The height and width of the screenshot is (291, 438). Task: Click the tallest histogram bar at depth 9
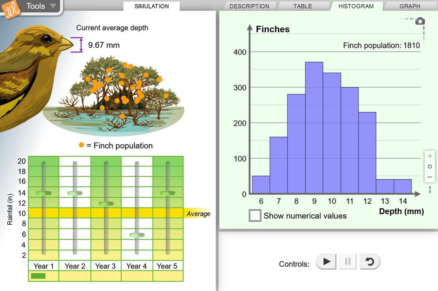pyautogui.click(x=314, y=128)
